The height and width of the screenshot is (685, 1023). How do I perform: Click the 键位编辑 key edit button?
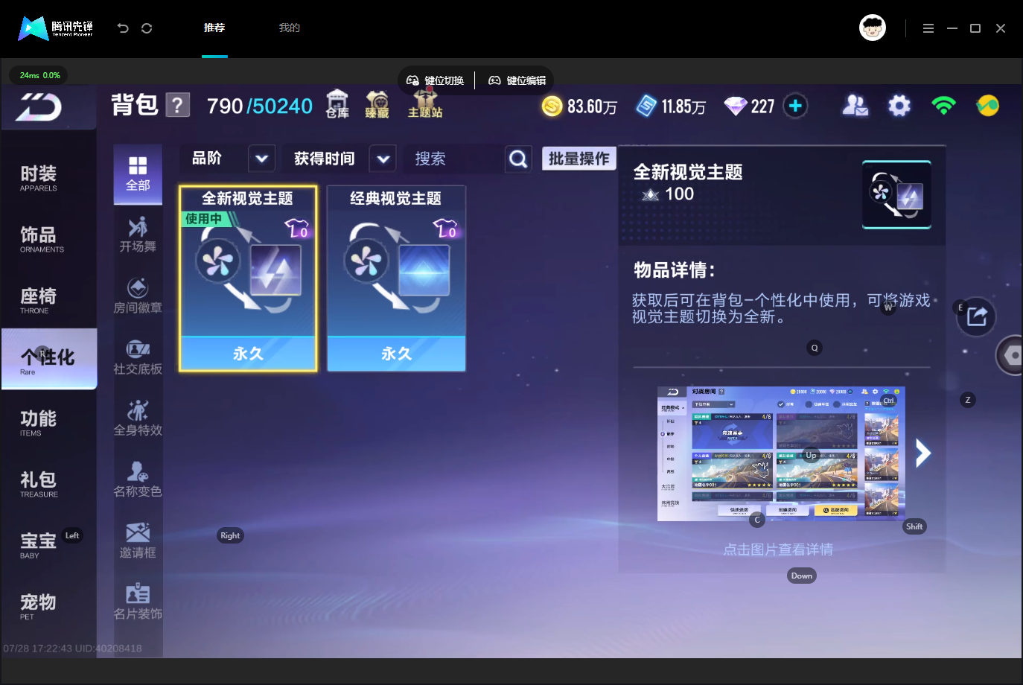click(517, 80)
